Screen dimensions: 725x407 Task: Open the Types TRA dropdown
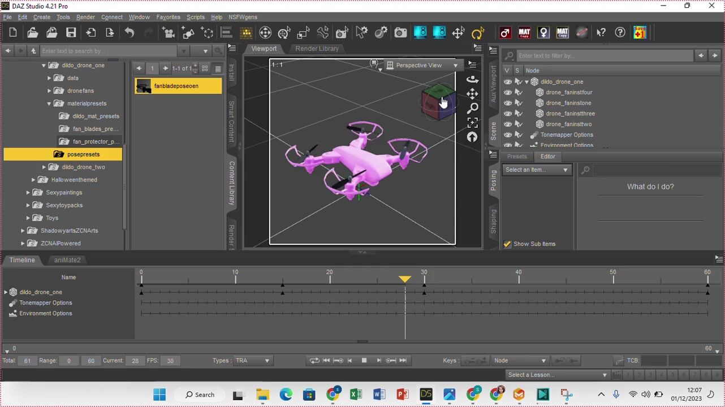(252, 361)
